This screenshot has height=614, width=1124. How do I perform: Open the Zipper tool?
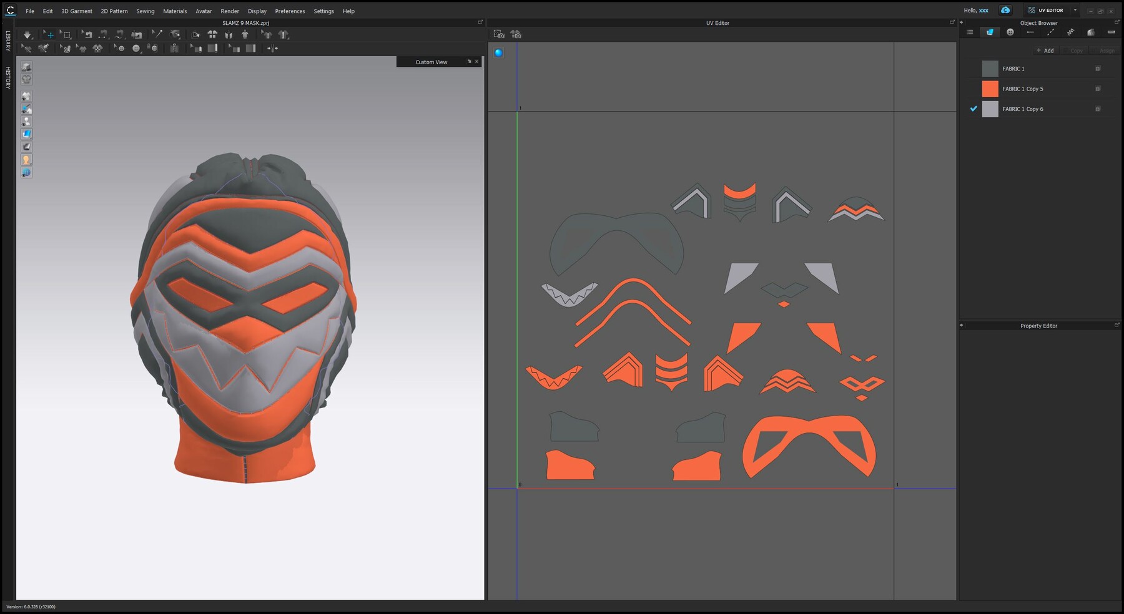(x=174, y=49)
